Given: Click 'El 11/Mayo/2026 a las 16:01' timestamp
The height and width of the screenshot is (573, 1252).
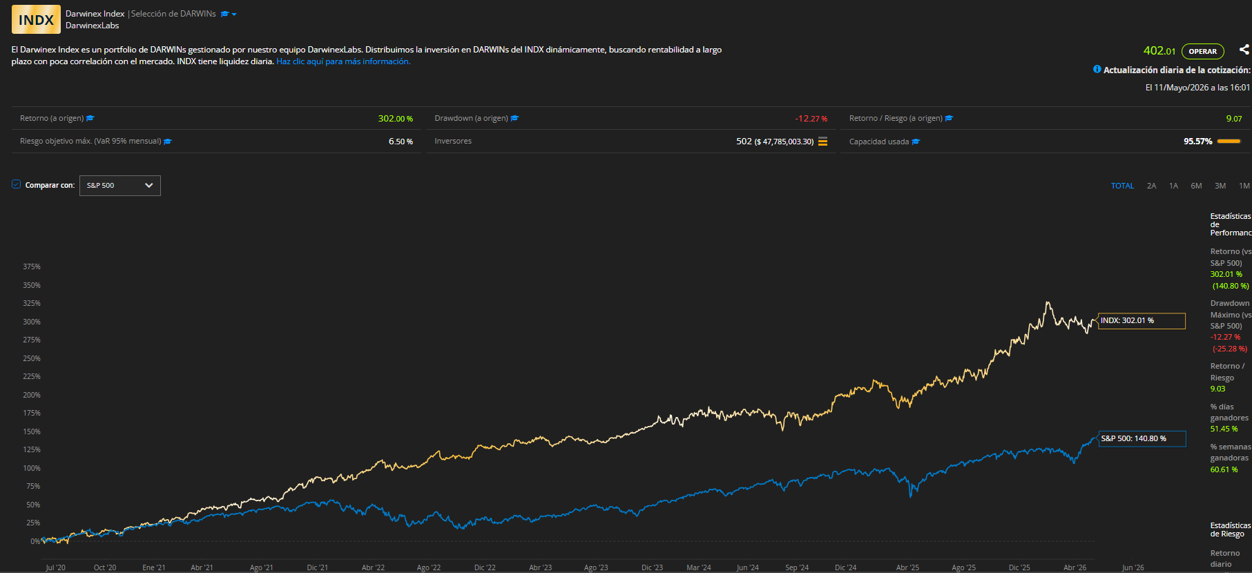Looking at the screenshot, I should 1197,88.
